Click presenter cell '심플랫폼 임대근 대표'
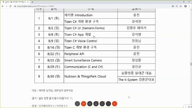 point(136,73)
